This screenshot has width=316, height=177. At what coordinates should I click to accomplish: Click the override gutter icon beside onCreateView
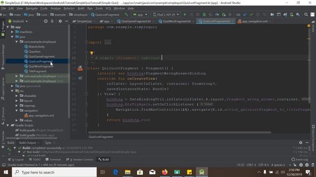point(80,78)
